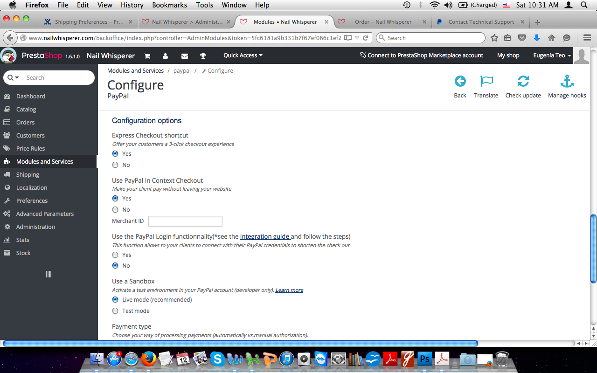597x373 pixels.
Task: Select Yes for PayPal Login functionality
Action: coord(115,255)
